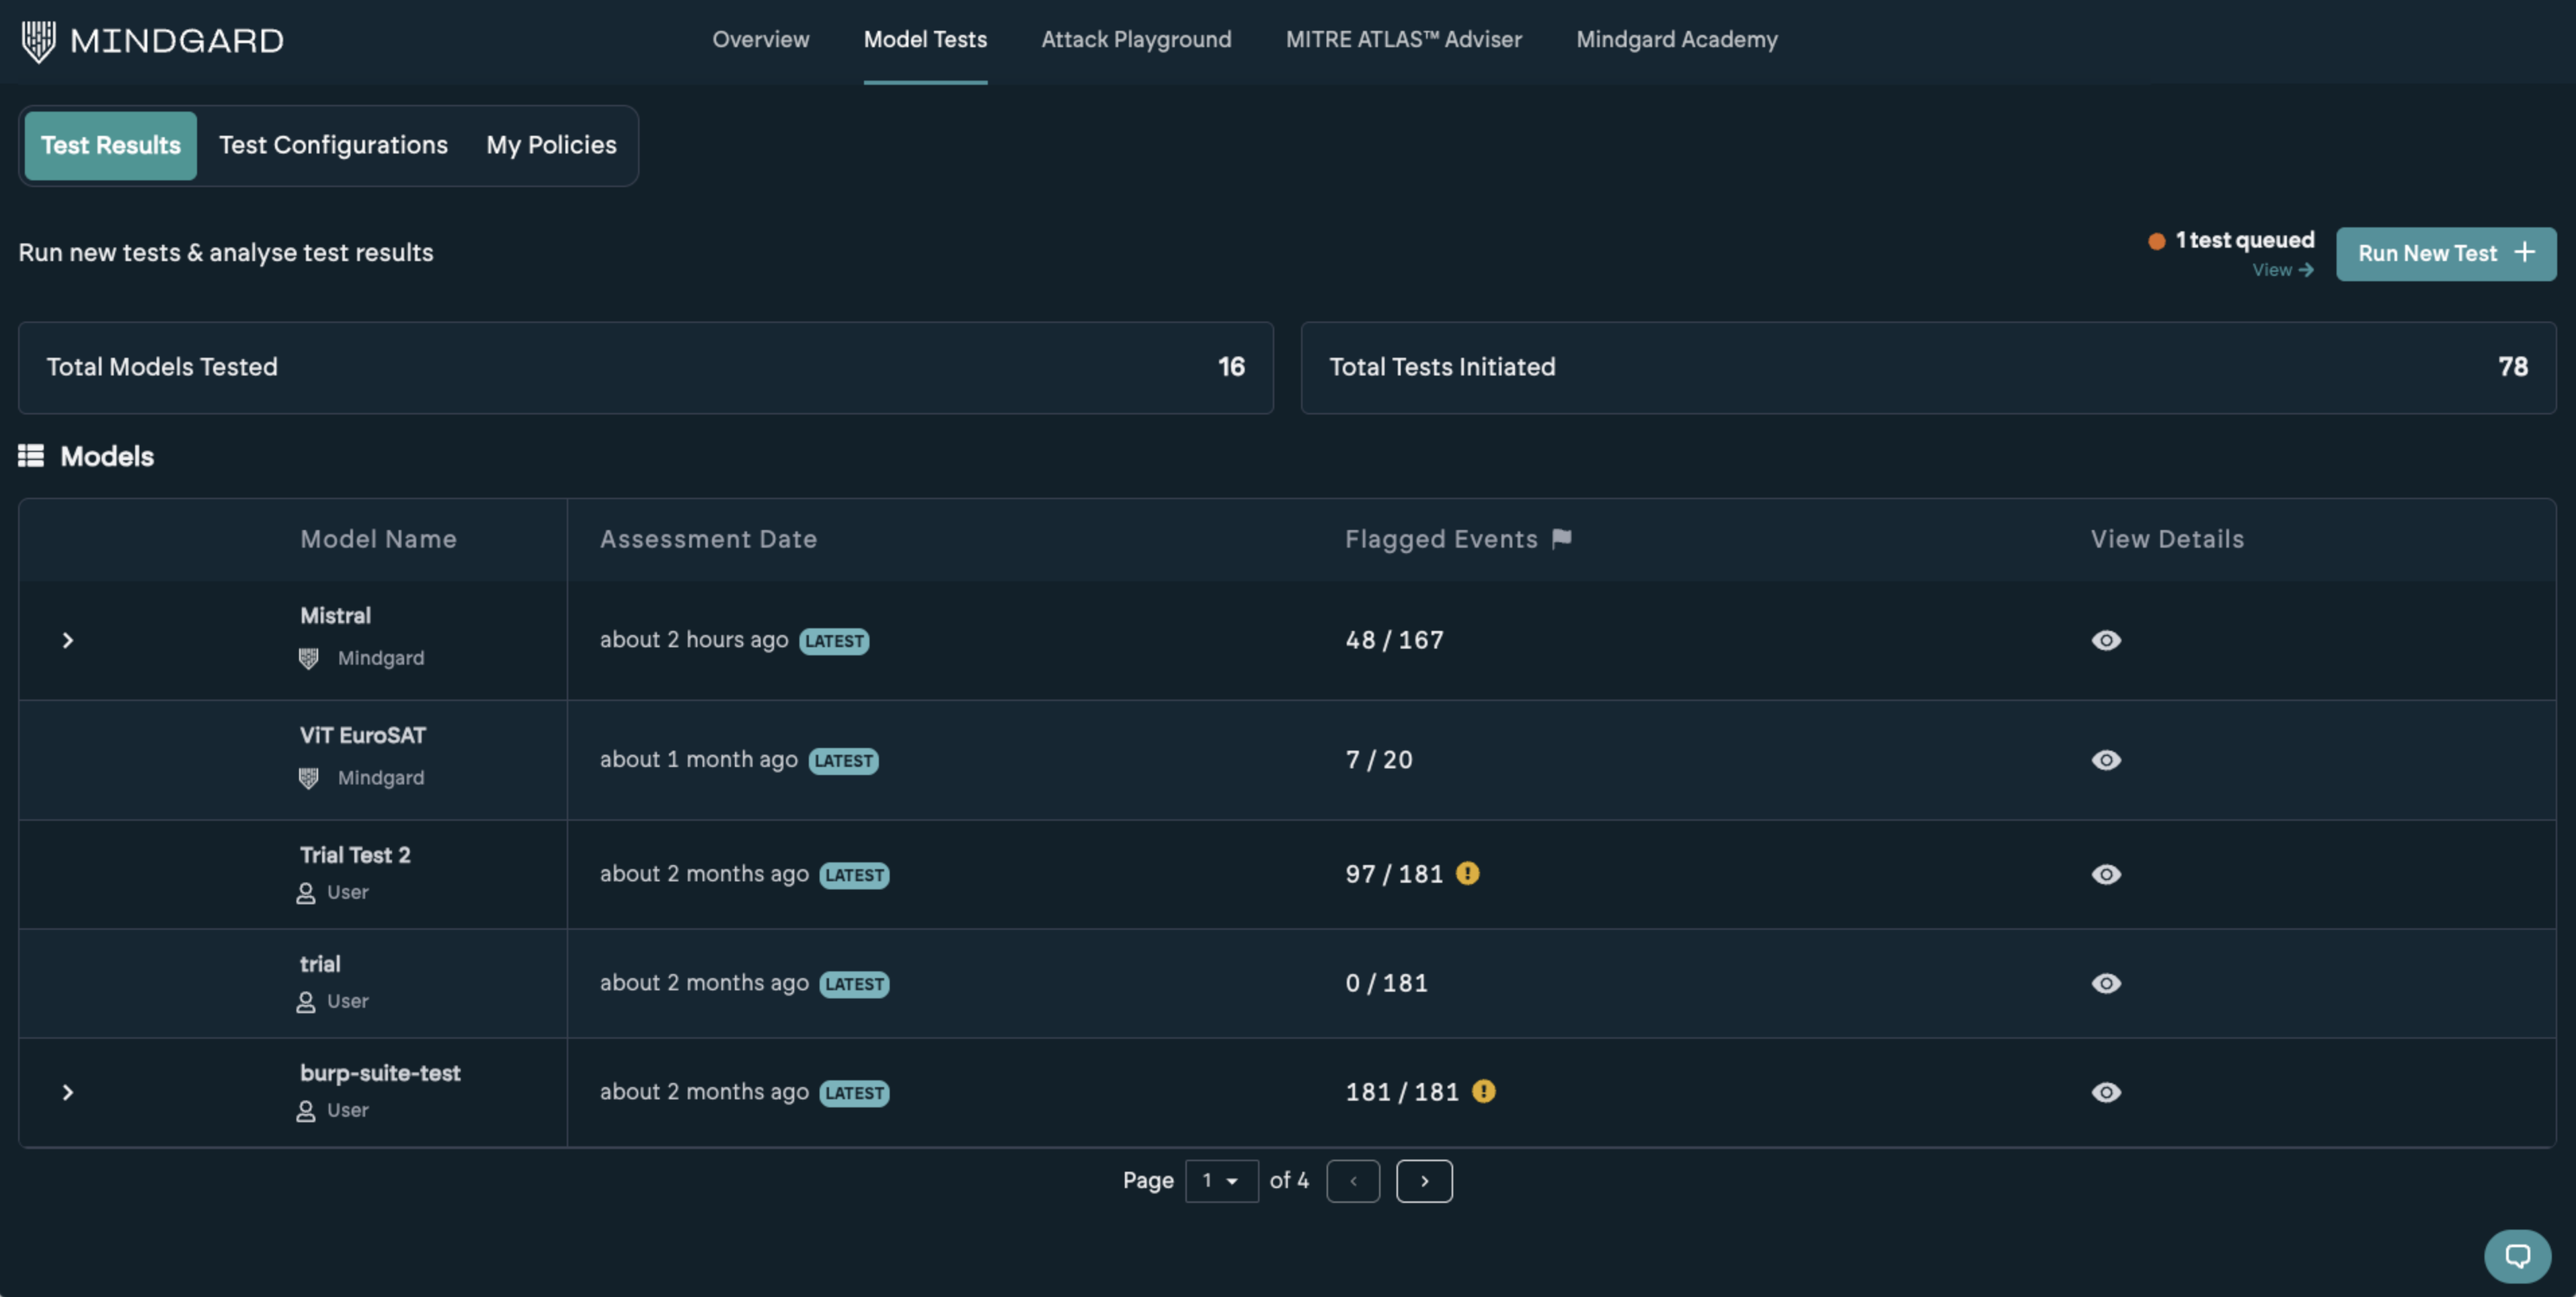Viewport: 2576px width, 1297px height.
Task: Click the Mindgard shield logo
Action: coord(38,41)
